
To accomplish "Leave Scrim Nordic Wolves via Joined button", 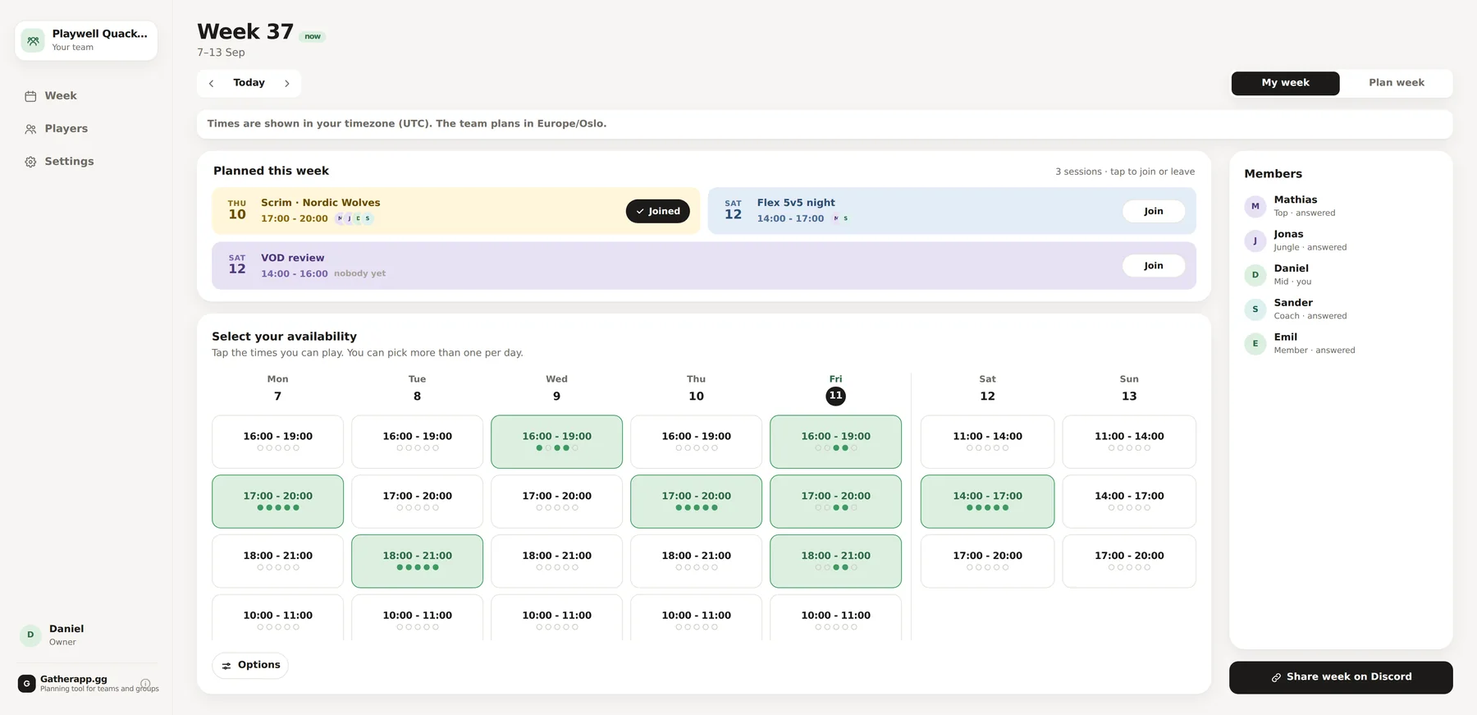I will point(657,211).
